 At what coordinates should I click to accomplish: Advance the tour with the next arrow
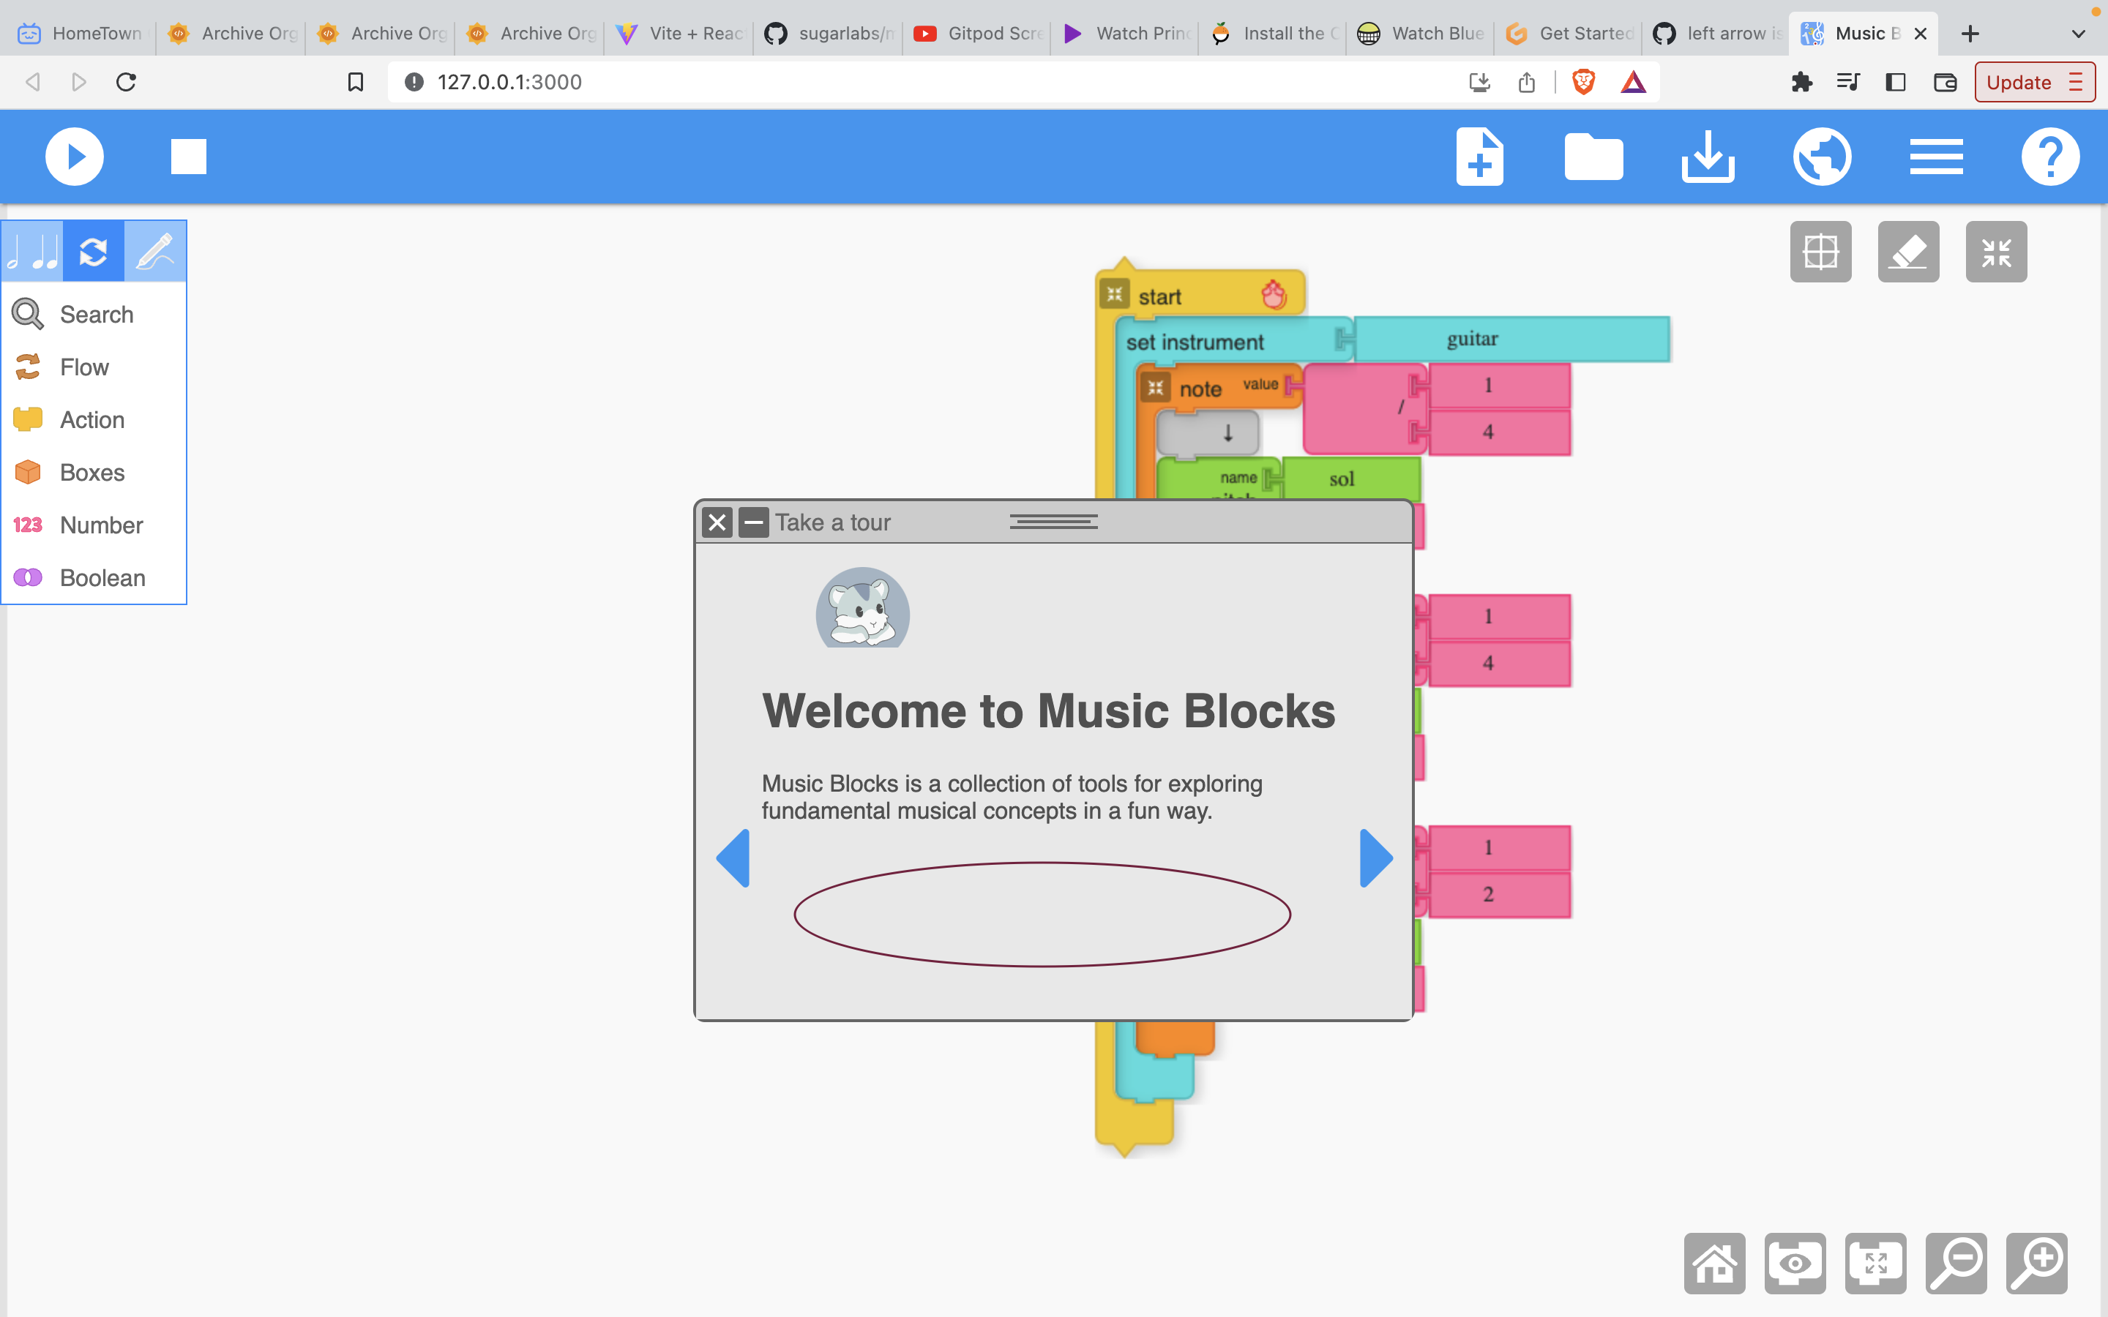(1375, 858)
